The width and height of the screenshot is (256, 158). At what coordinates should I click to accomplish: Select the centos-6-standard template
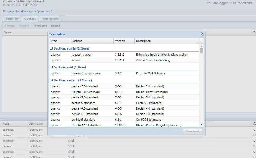point(124,120)
